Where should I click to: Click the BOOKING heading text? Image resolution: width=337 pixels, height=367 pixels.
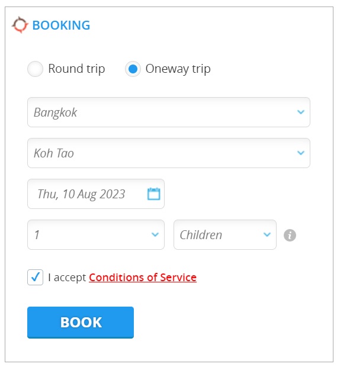coord(61,25)
